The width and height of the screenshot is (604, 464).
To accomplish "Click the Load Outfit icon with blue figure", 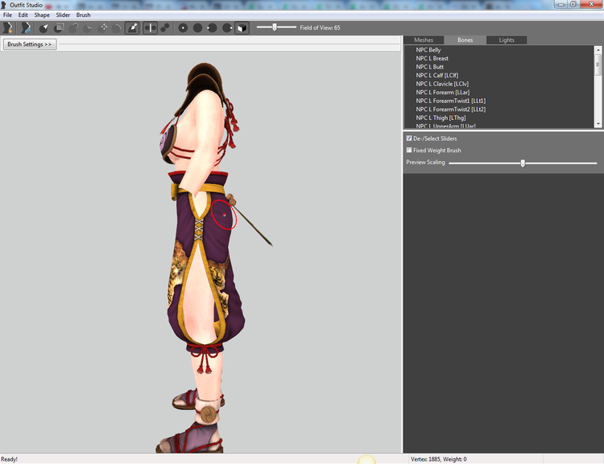I will (26, 27).
